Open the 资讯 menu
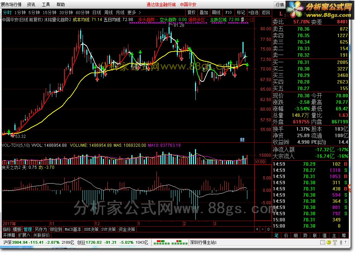The image size is (355, 253). click(x=31, y=4)
